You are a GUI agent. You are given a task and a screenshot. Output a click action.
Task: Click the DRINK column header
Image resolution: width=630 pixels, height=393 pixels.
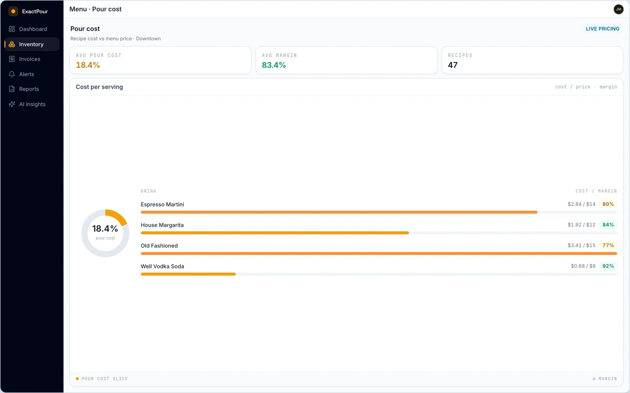148,191
